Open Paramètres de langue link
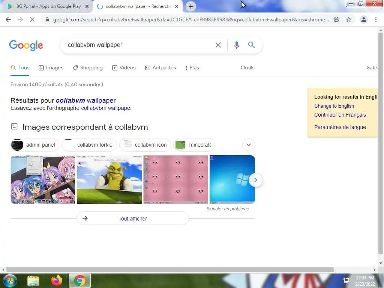 [340, 127]
